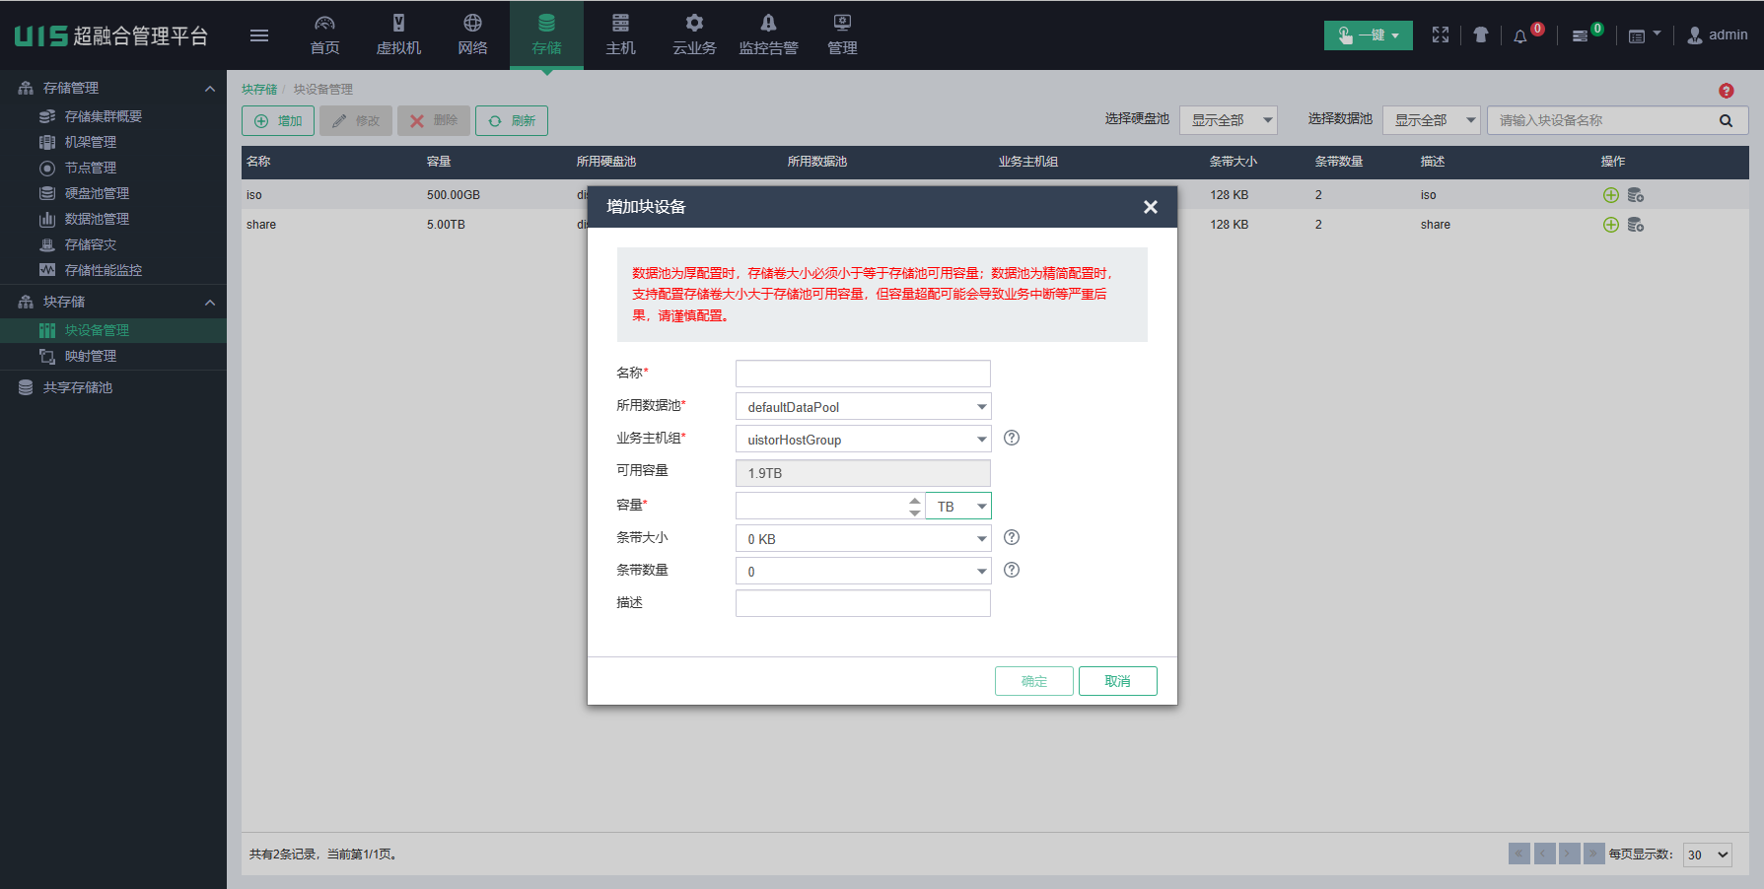Click the 块存储 breadcrumb link
The width and height of the screenshot is (1764, 889).
click(259, 90)
